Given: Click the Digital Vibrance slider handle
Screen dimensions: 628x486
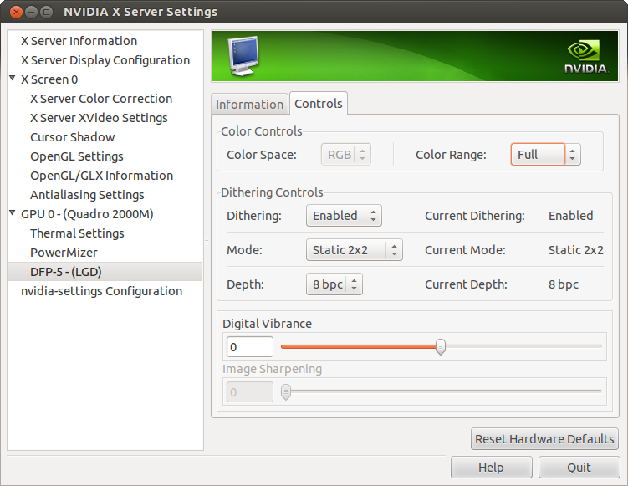Looking at the screenshot, I should click(x=441, y=346).
